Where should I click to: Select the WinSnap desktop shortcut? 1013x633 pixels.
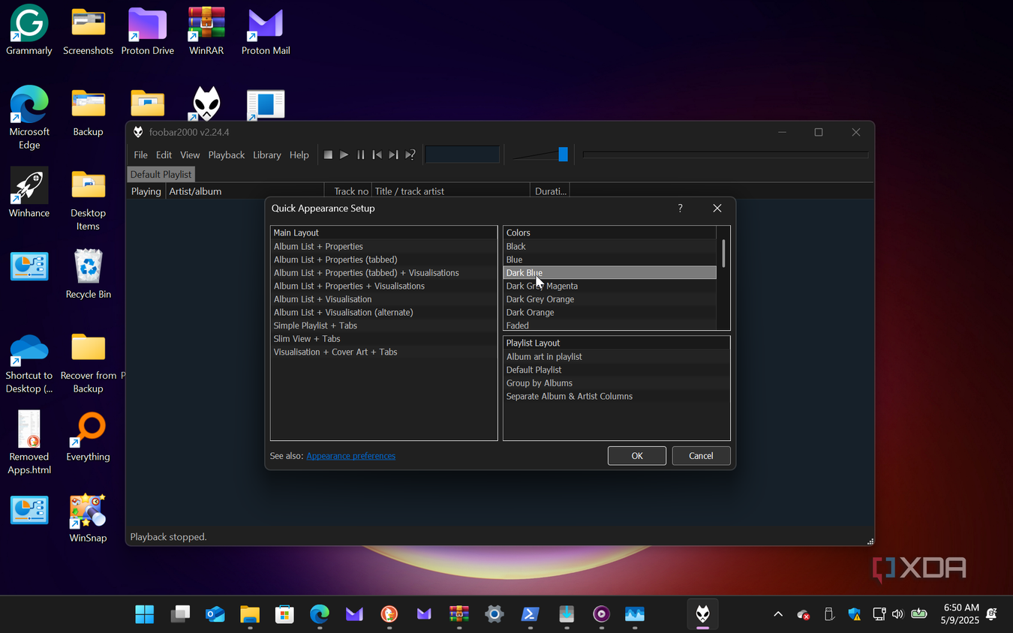pyautogui.click(x=89, y=517)
